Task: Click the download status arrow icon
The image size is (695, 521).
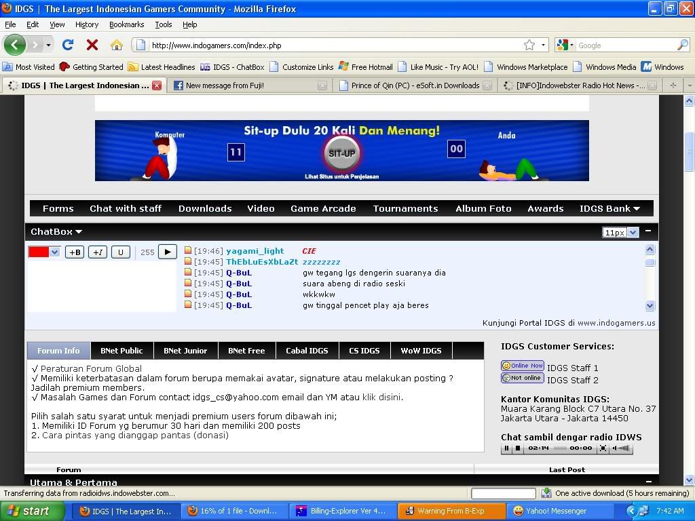Action: click(546, 493)
